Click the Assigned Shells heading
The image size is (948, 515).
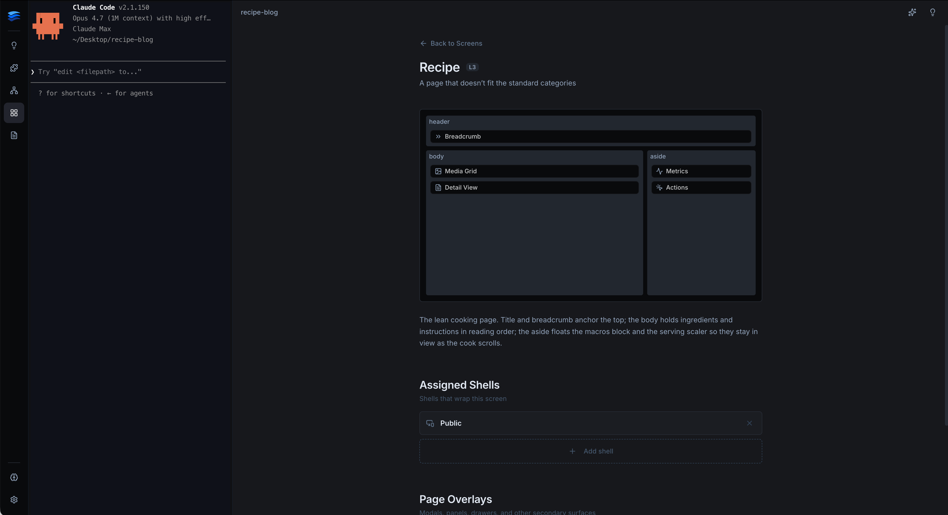click(459, 385)
